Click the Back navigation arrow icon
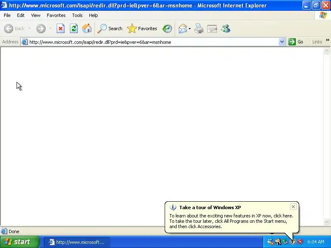The width and height of the screenshot is (331, 248). pos(9,29)
